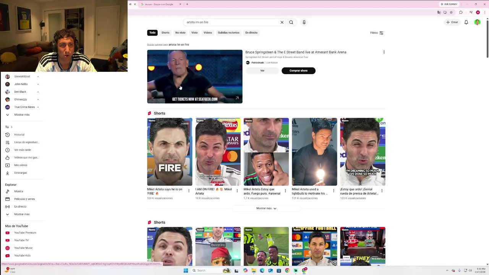Screen dimensions: 489x275
Task: Open the Chrome three-dot menu
Action: pyautogui.click(x=484, y=12)
